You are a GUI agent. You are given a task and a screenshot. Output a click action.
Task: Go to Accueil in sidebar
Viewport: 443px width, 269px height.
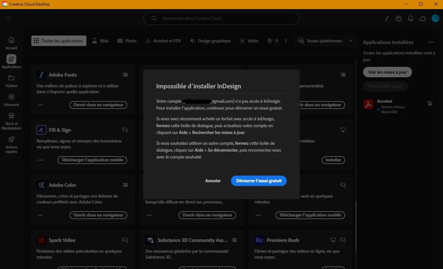tap(11, 43)
